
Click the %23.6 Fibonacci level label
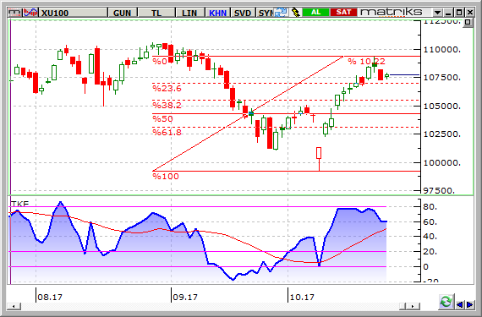167,89
